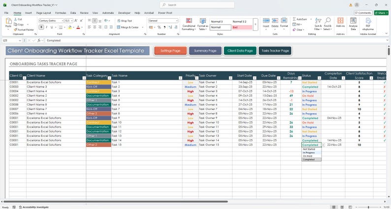Open the Insert ribbon tab
This screenshot has height=209, width=391.
28,13
